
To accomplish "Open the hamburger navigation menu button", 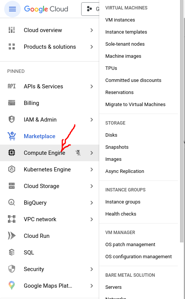I will click(12, 9).
